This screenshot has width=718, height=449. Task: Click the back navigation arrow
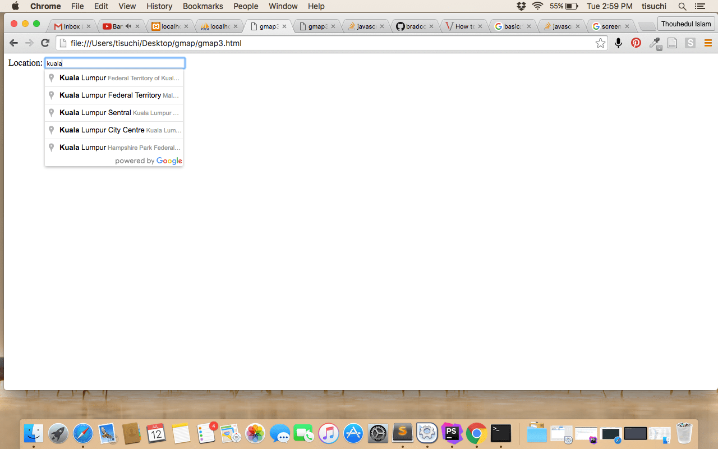coord(13,43)
